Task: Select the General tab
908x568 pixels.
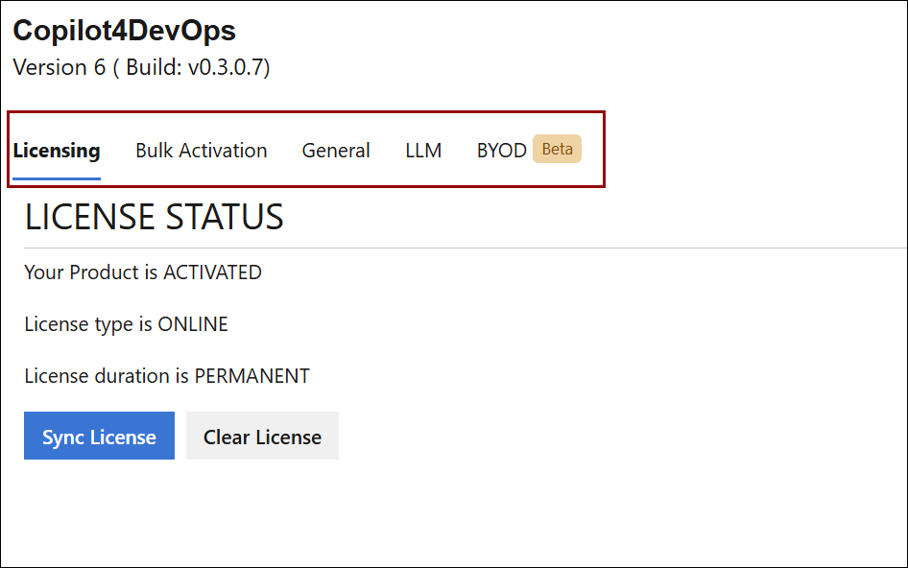Action: [336, 151]
